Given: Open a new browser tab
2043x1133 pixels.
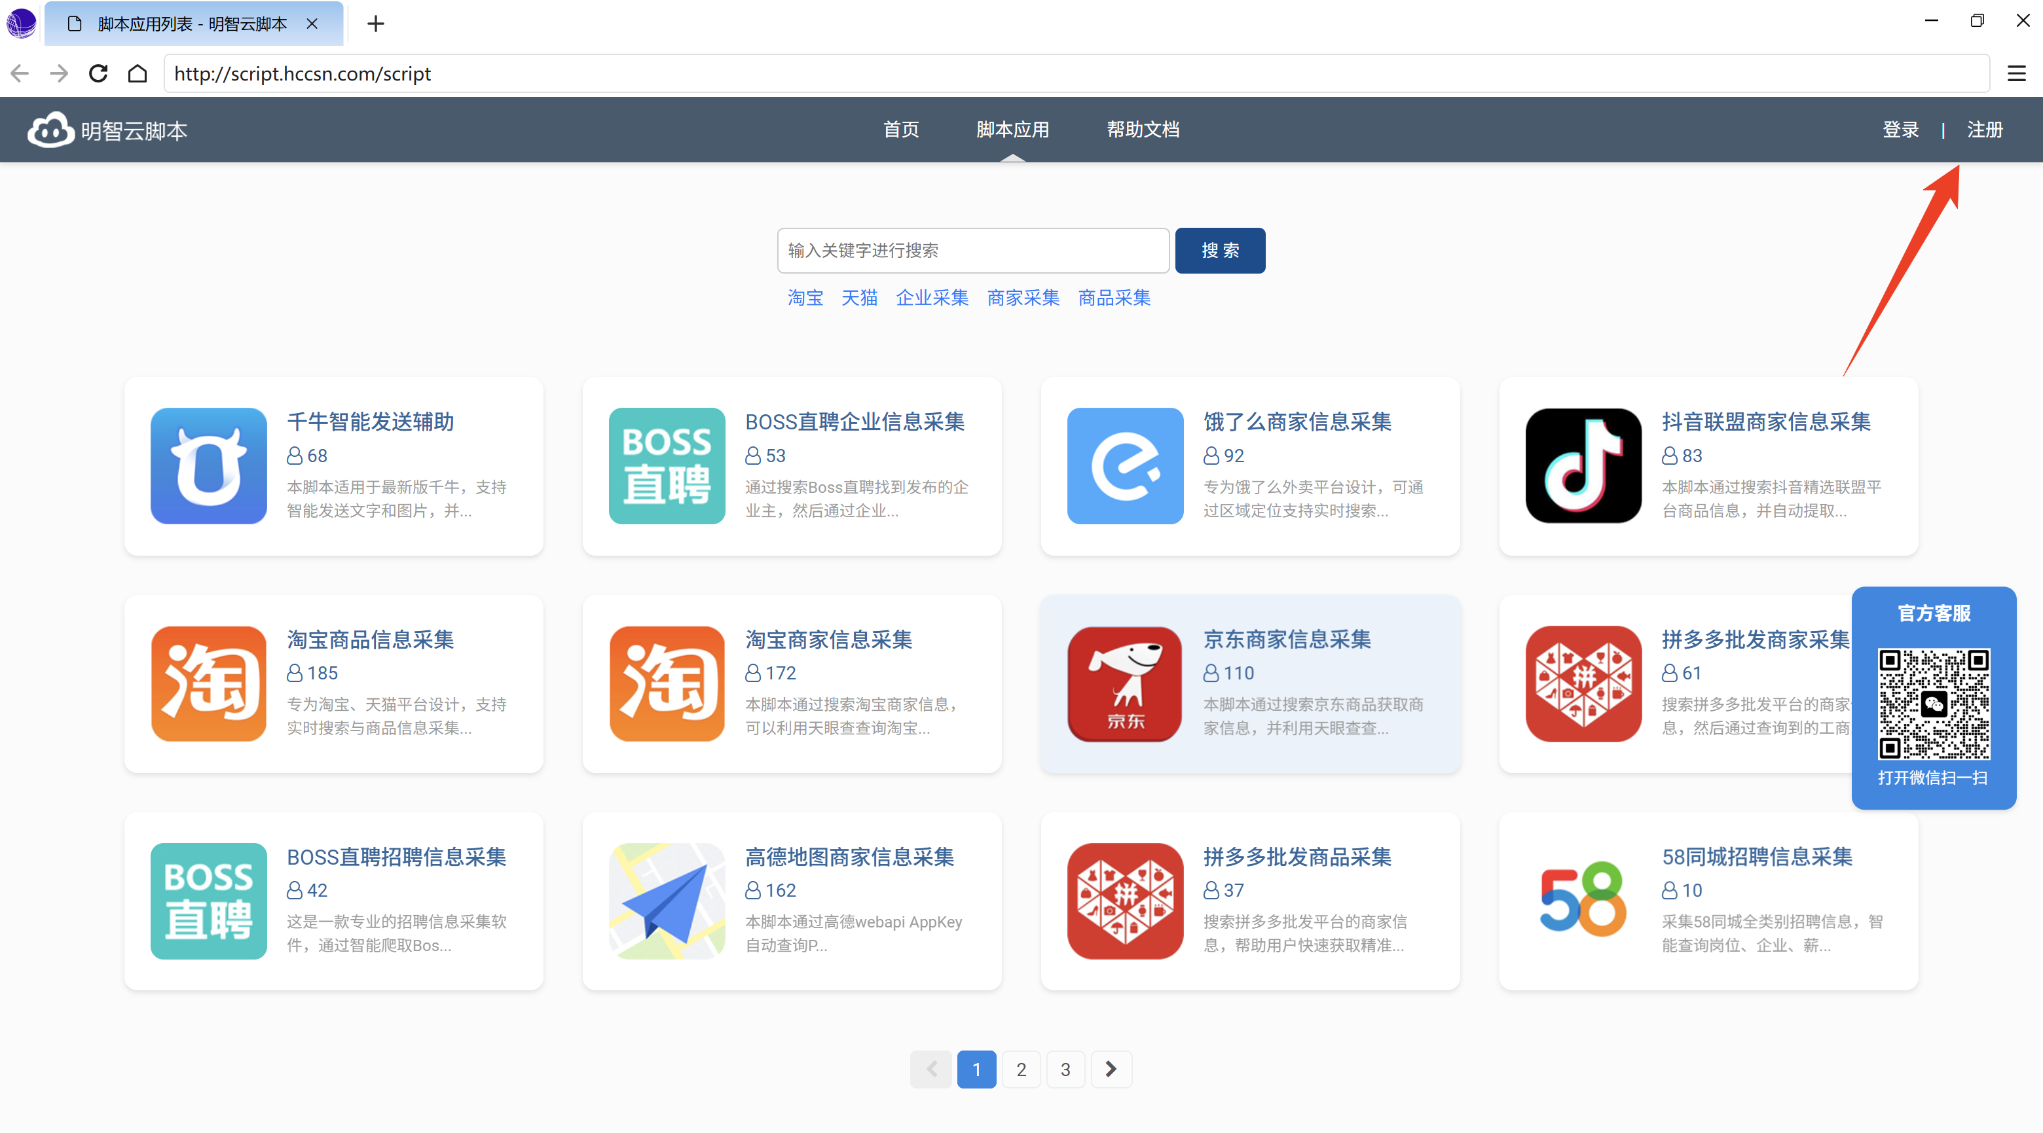Looking at the screenshot, I should (x=376, y=24).
